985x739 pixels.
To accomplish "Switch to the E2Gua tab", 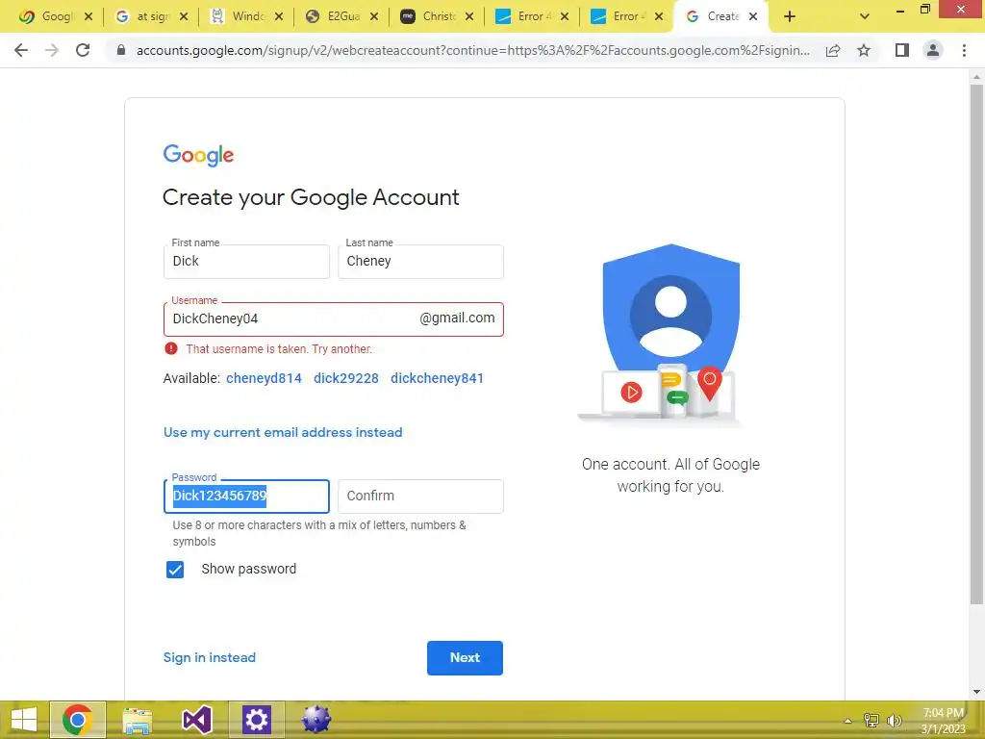I will click(341, 16).
